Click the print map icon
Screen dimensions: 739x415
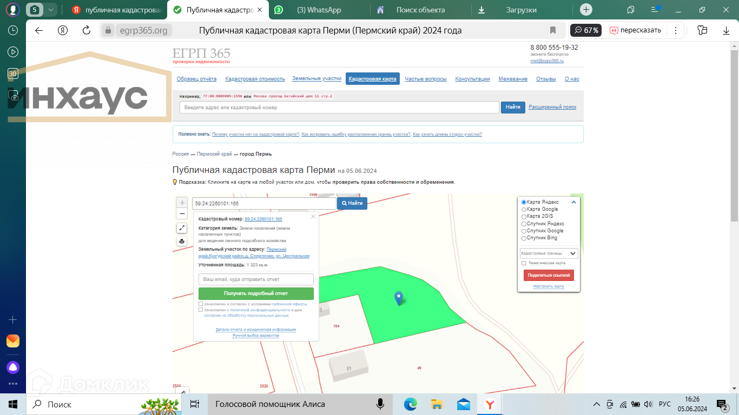(x=182, y=241)
